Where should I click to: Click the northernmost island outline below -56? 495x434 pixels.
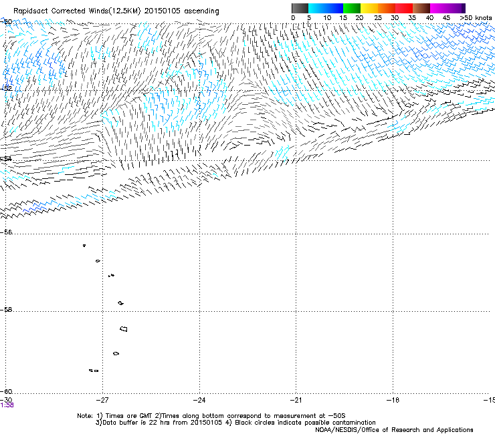84,246
